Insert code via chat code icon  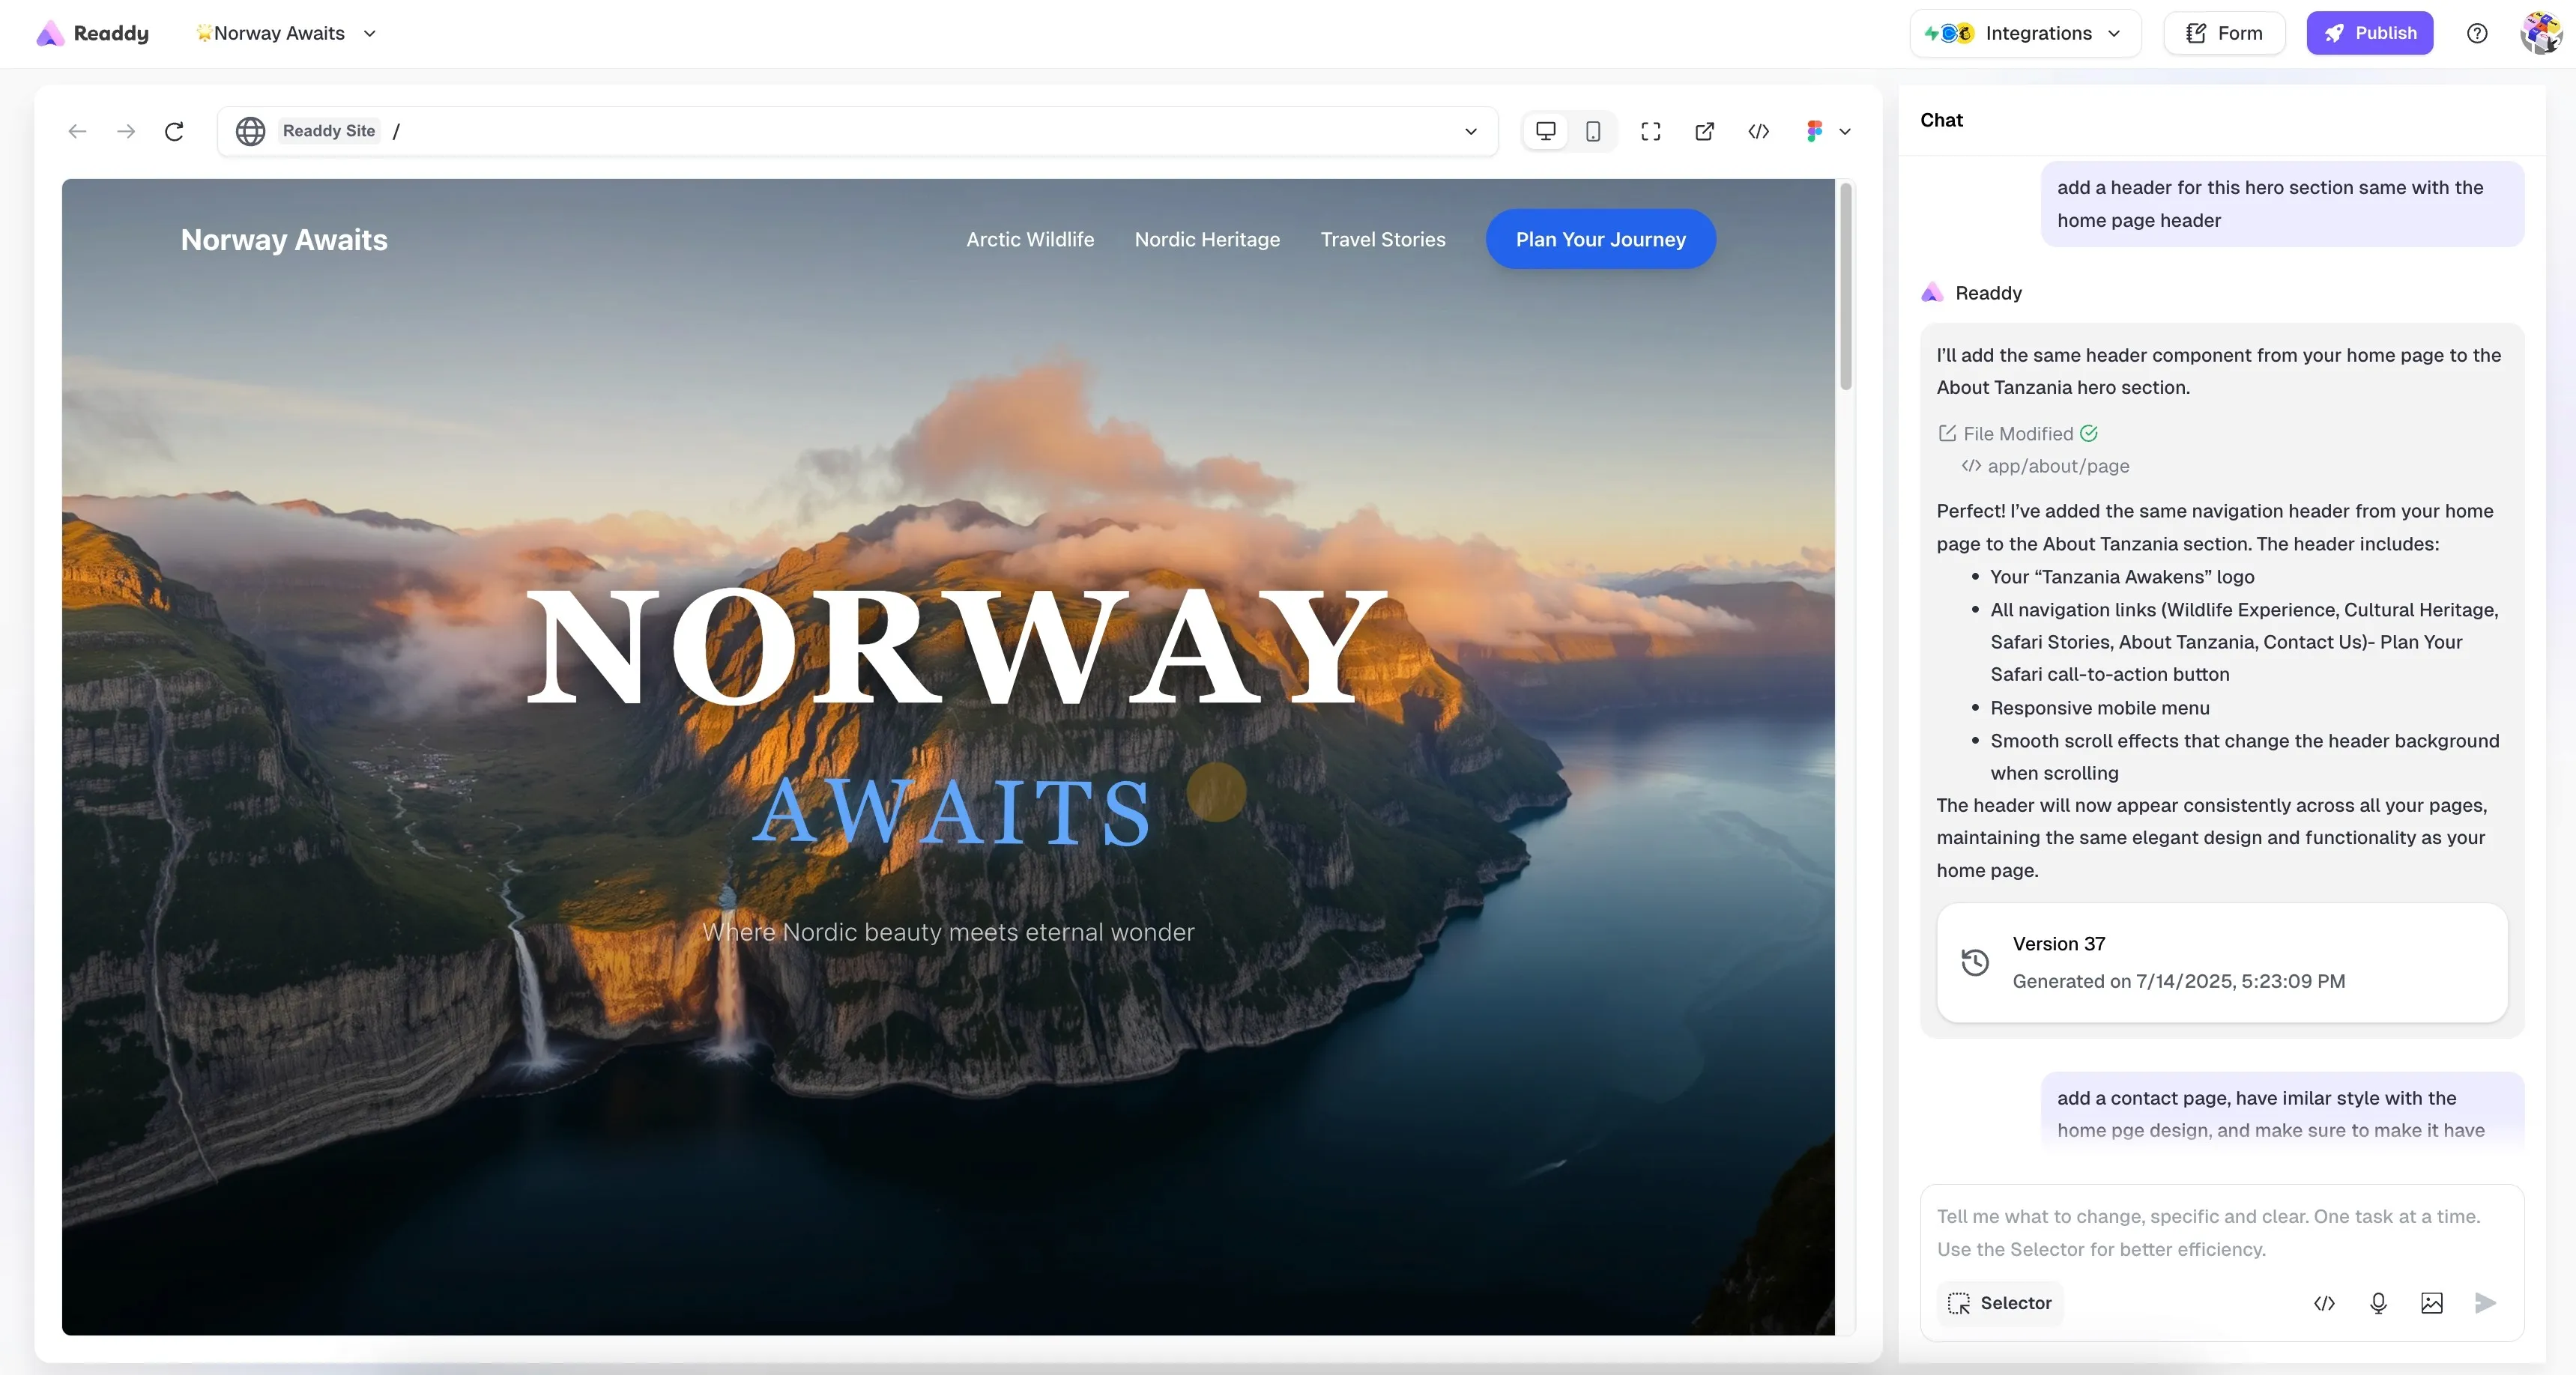tap(2324, 1303)
